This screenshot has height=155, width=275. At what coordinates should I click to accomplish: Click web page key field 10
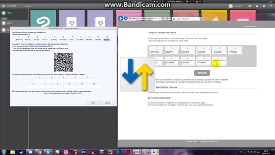pos(203,62)
